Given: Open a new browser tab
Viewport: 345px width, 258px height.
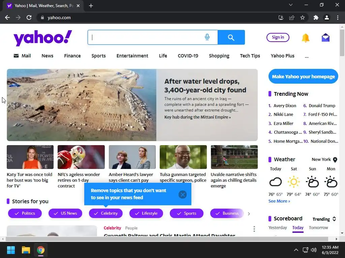Looking at the screenshot, I should 91,6.
